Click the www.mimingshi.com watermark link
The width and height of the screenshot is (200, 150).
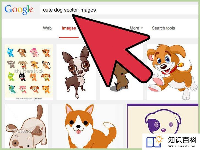182,146
